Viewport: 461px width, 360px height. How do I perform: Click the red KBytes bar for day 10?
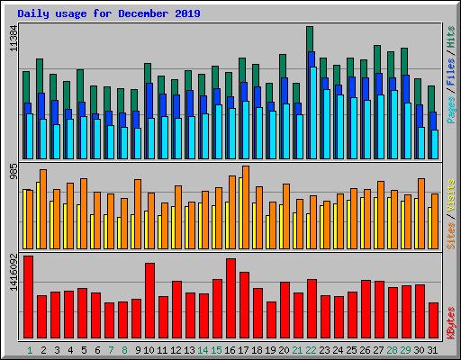coord(150,301)
